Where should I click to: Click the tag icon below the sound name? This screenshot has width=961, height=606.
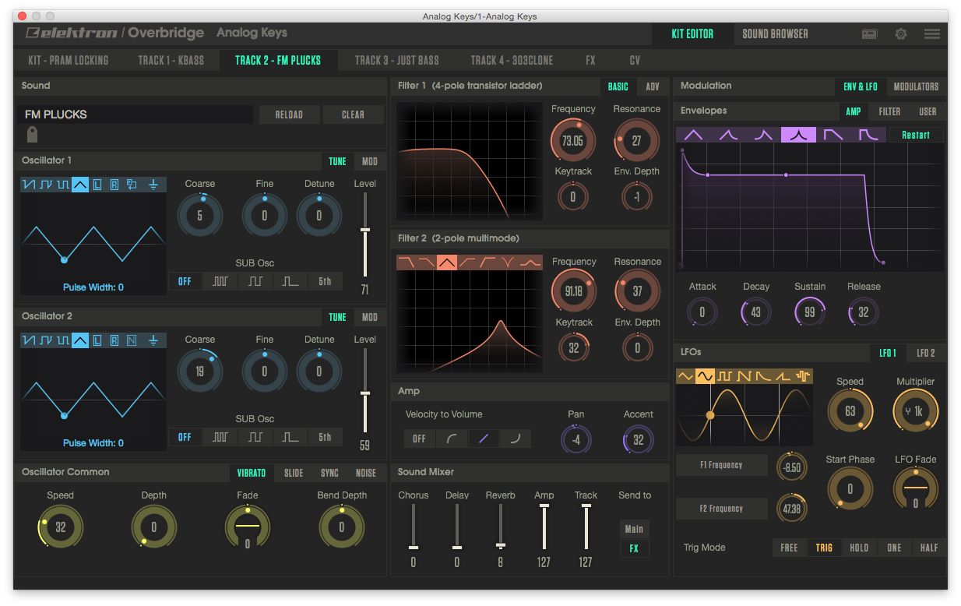tap(32, 135)
